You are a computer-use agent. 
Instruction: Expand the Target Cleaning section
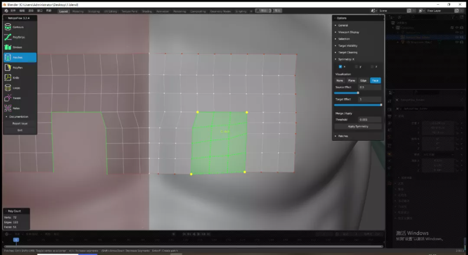(x=347, y=52)
